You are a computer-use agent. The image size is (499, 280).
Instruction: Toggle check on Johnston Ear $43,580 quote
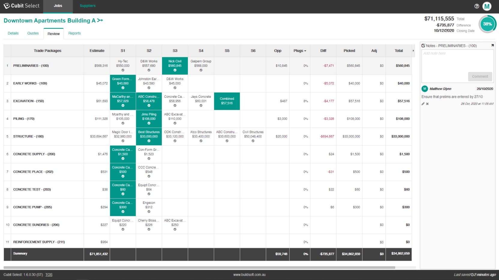click(149, 88)
